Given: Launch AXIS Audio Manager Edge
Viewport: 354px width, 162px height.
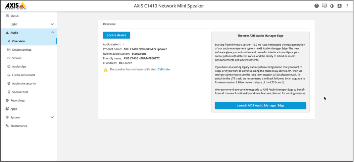Looking at the screenshot, I should click(x=260, y=105).
